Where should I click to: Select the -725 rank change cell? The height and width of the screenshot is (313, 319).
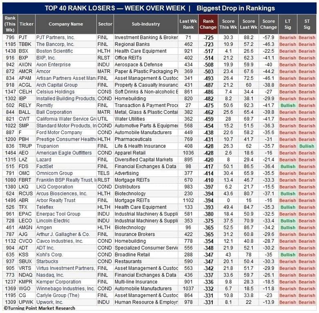(x=208, y=38)
